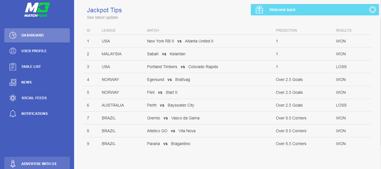Open Dashboard via pie chart icon
The width and height of the screenshot is (381, 169).
pos(13,35)
